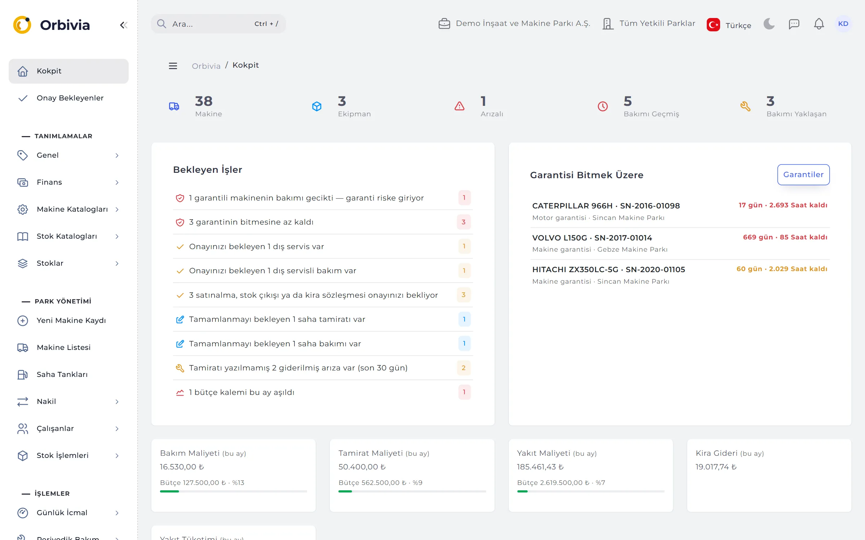The height and width of the screenshot is (540, 865).
Task: Open 'Tamamlanmayı bekleyen 1 saha tamiratı var'
Action: (323, 319)
